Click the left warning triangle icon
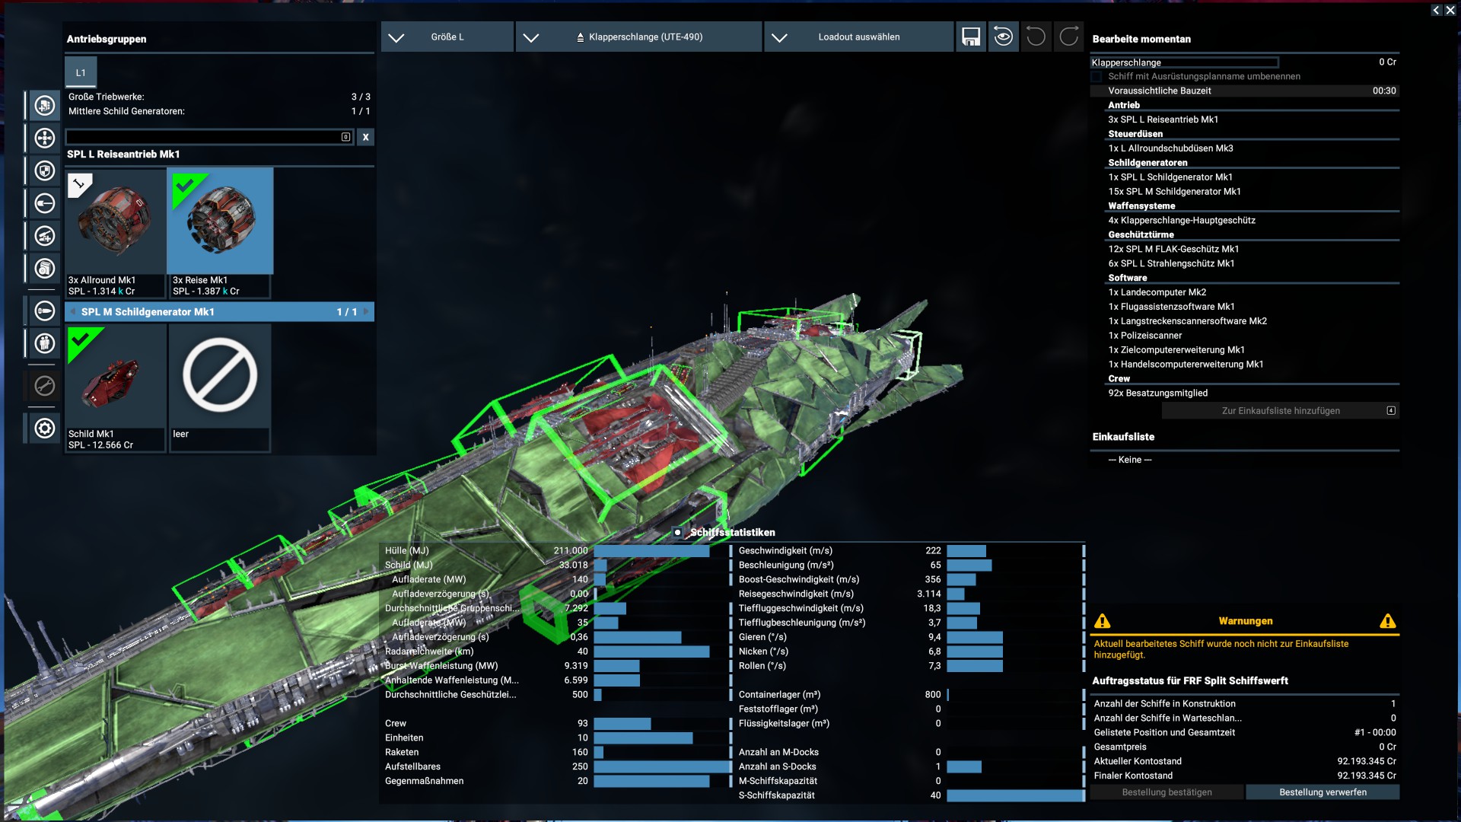The image size is (1461, 822). pyautogui.click(x=1102, y=621)
